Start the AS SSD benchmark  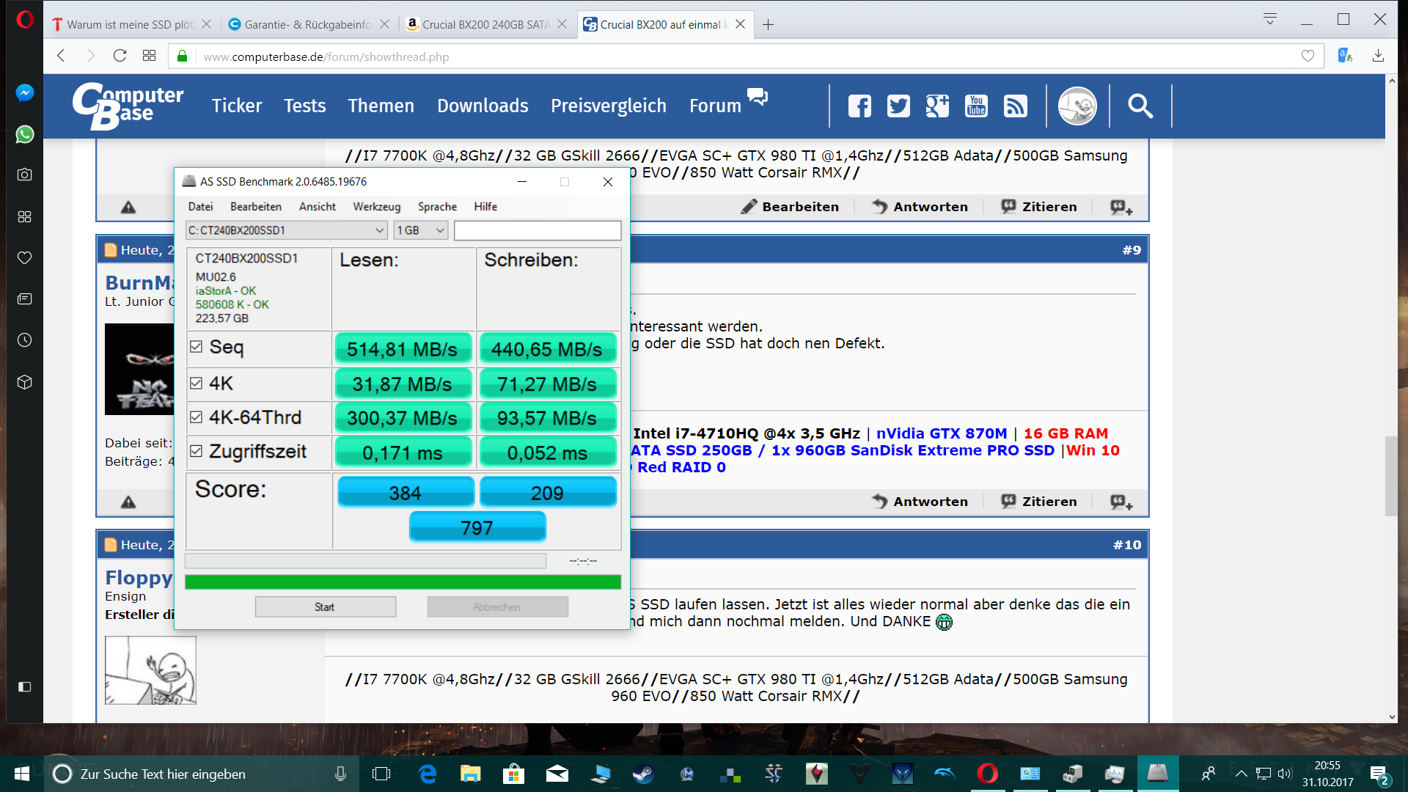coord(325,607)
